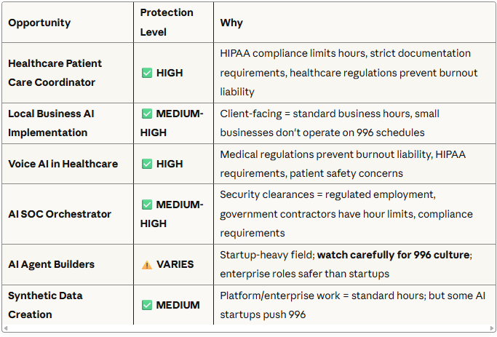Viewport: 497px width, 337px height.
Task: Click the green check in the Voice AI row
Action: [147, 164]
